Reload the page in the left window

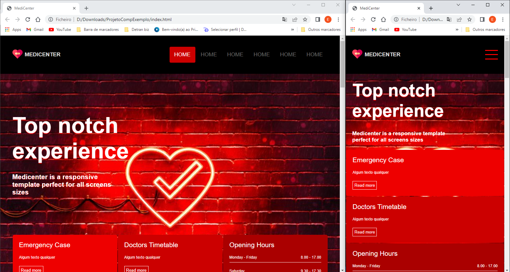[28, 19]
